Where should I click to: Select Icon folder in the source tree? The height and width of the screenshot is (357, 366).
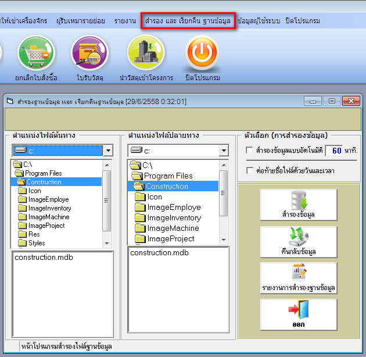pos(30,191)
